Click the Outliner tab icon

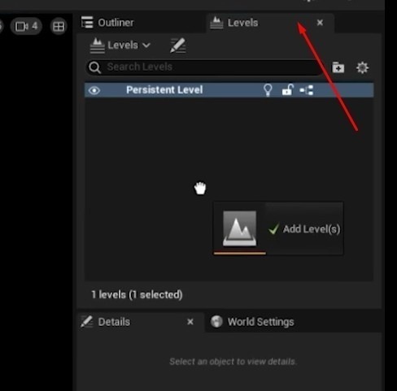pos(87,23)
